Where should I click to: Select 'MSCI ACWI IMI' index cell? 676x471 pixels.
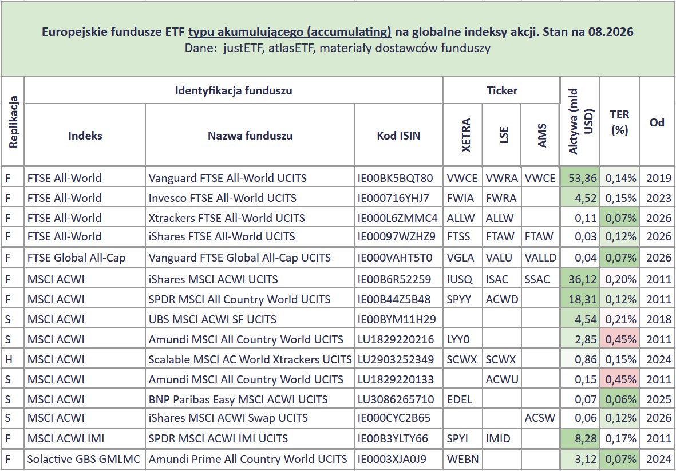(85, 438)
